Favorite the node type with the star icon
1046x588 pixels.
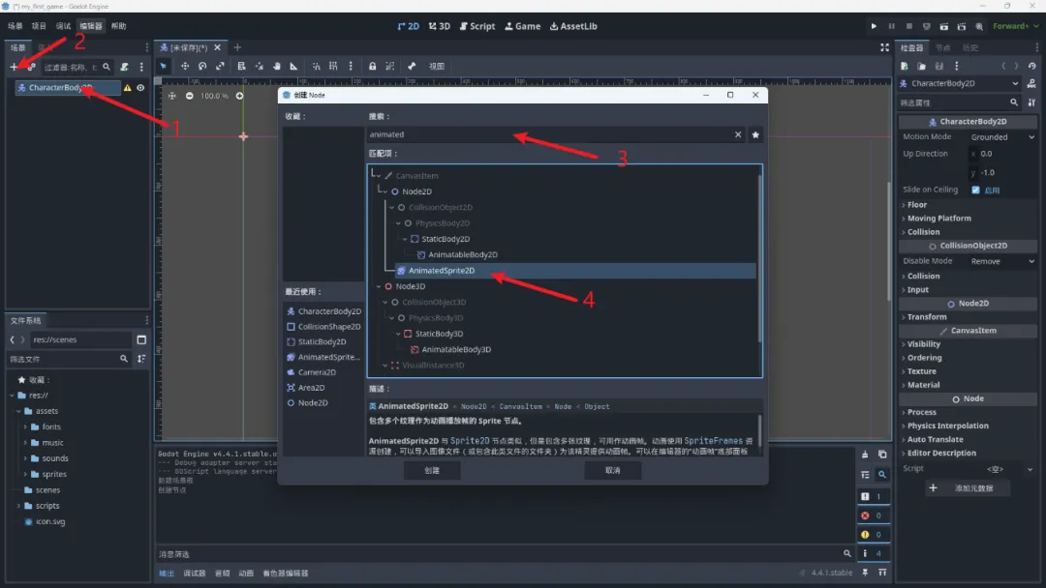(x=755, y=134)
